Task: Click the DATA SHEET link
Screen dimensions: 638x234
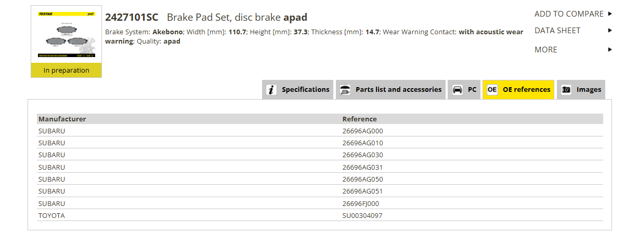Action: point(557,31)
